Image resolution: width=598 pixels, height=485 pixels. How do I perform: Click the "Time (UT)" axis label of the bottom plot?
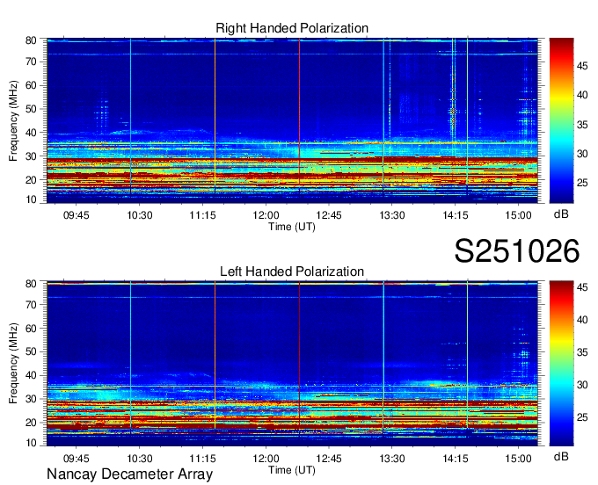pos(291,469)
